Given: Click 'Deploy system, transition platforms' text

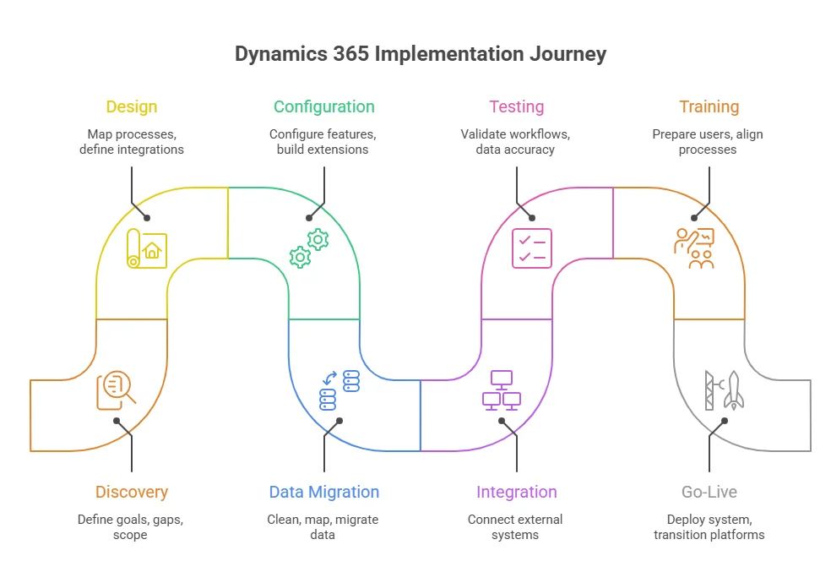Looking at the screenshot, I should pyautogui.click(x=709, y=527).
